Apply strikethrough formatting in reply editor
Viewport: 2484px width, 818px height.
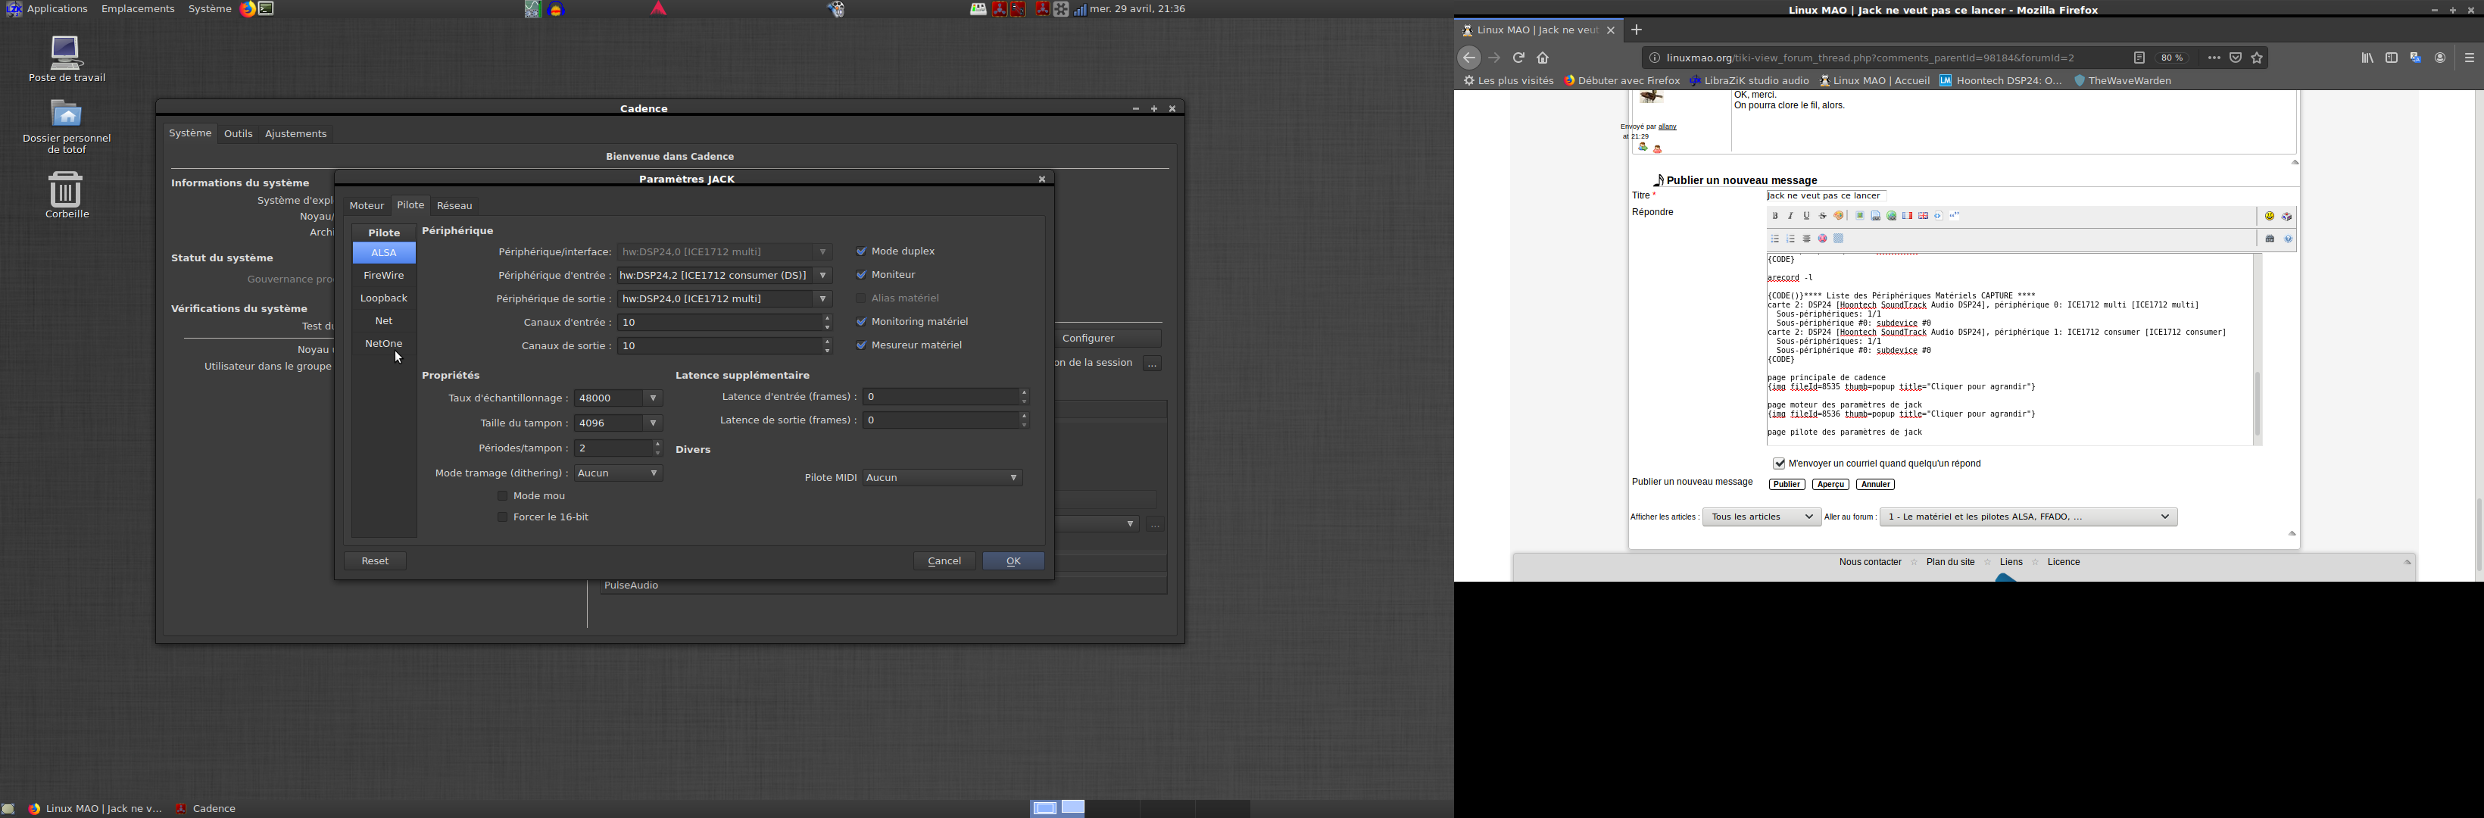click(x=1823, y=216)
